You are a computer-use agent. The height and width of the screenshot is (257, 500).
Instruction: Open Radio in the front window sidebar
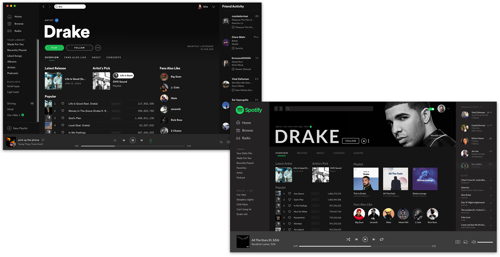click(243, 138)
